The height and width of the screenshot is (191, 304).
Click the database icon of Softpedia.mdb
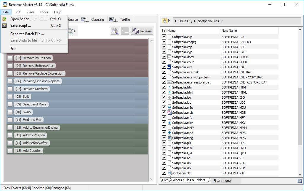pos(169,112)
